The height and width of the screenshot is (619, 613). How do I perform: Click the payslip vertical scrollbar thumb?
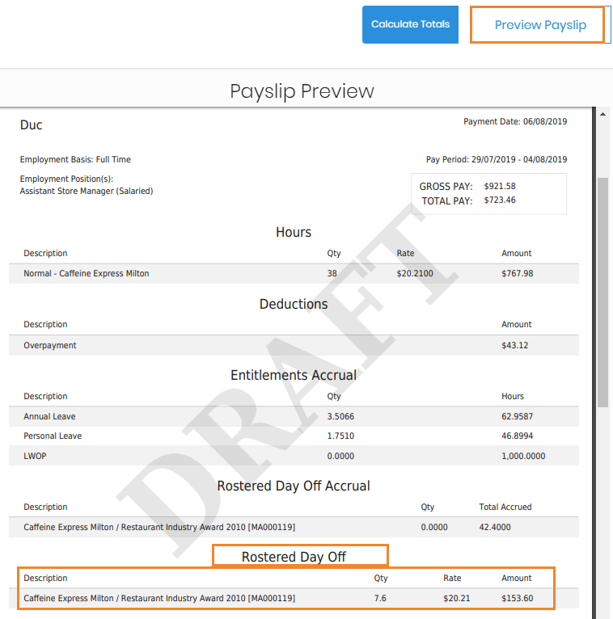point(602,291)
